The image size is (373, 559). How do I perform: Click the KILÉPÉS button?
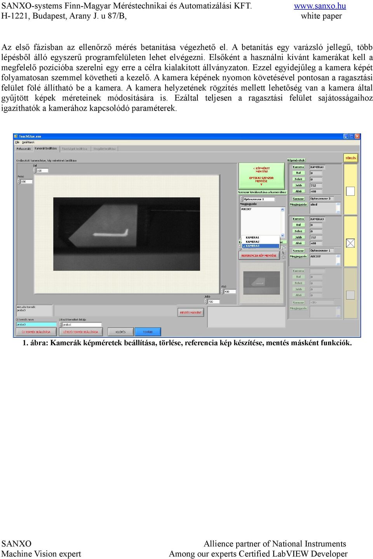coord(120,332)
